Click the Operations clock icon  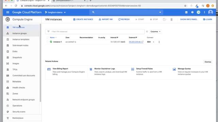(7, 106)
